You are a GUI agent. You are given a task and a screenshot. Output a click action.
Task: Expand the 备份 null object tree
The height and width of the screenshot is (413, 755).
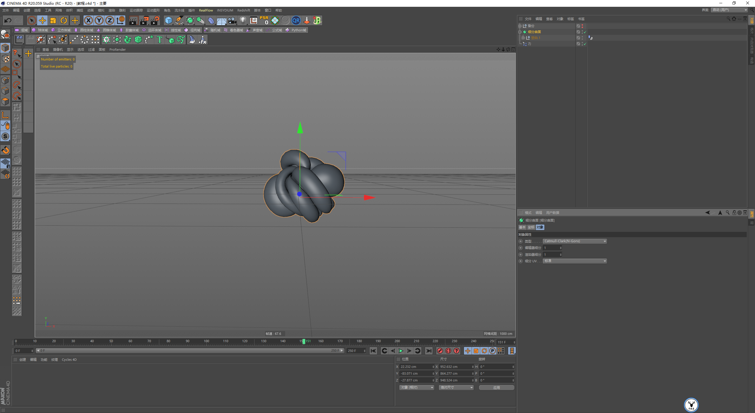click(520, 26)
